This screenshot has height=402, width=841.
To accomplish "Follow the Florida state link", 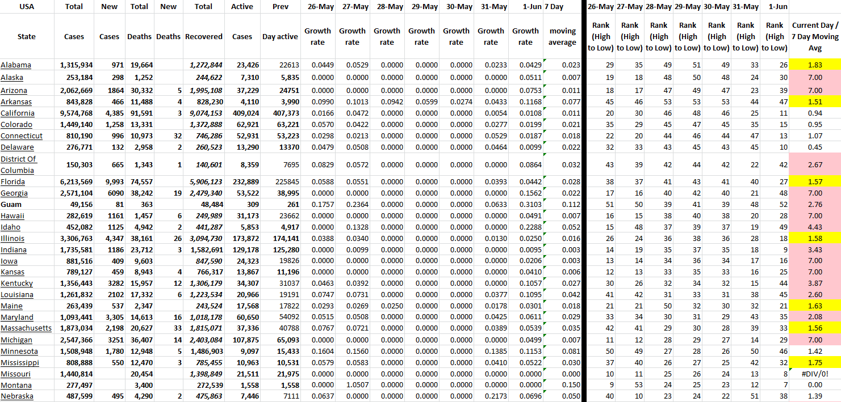I will [x=12, y=182].
